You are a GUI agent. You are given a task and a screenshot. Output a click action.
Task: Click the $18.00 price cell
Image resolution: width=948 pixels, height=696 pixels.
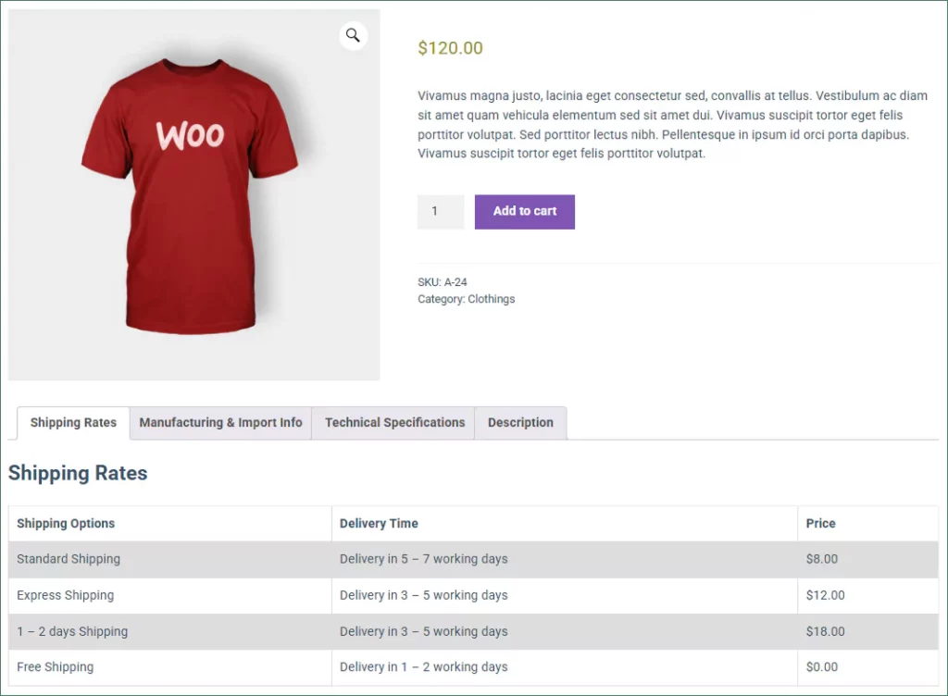[x=825, y=631]
